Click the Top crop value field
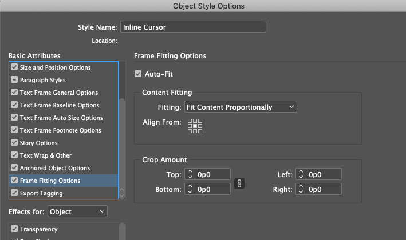This screenshot has height=240, width=406. point(212,174)
